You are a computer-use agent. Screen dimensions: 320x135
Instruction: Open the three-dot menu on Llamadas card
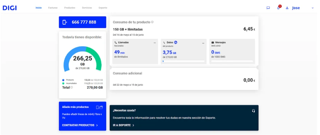(155, 43)
